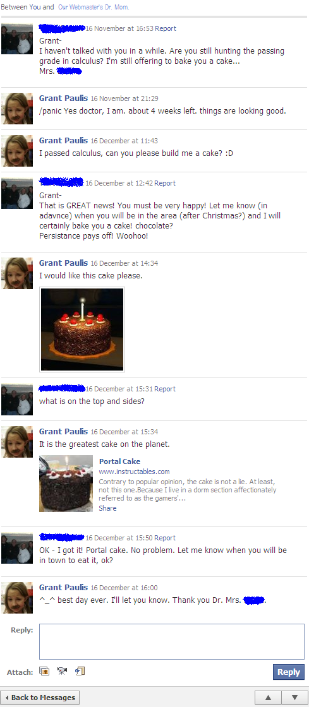Attach a photo using the photo icon
The height and width of the screenshot is (707, 309).
tap(44, 672)
